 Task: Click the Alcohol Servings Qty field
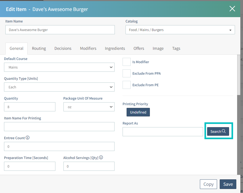(89, 166)
